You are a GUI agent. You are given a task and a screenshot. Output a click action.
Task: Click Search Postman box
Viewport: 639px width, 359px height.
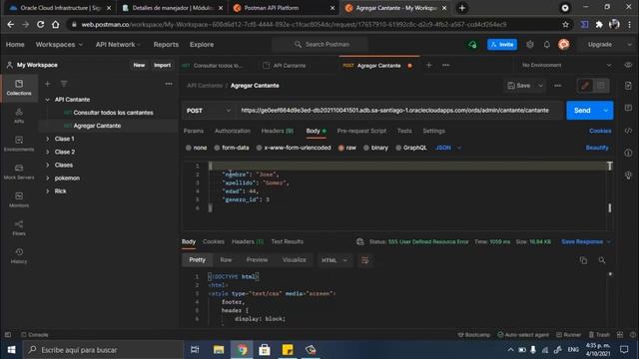coord(319,44)
